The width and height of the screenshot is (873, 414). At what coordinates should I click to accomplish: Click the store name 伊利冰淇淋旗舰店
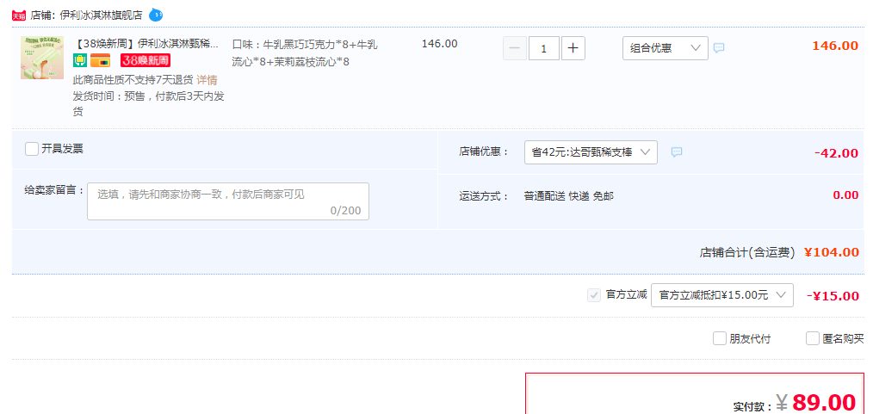(101, 15)
